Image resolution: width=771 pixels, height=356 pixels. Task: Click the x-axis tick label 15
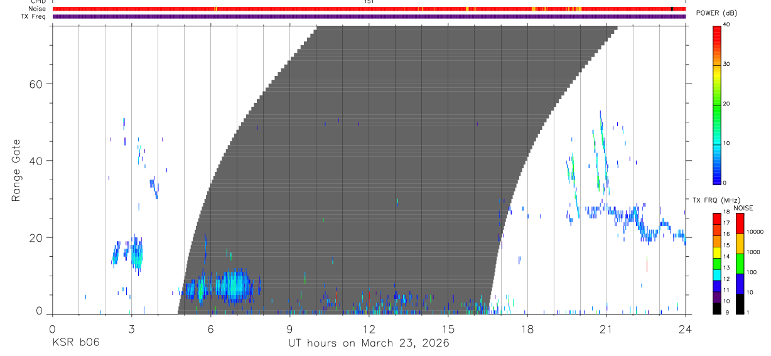click(448, 329)
